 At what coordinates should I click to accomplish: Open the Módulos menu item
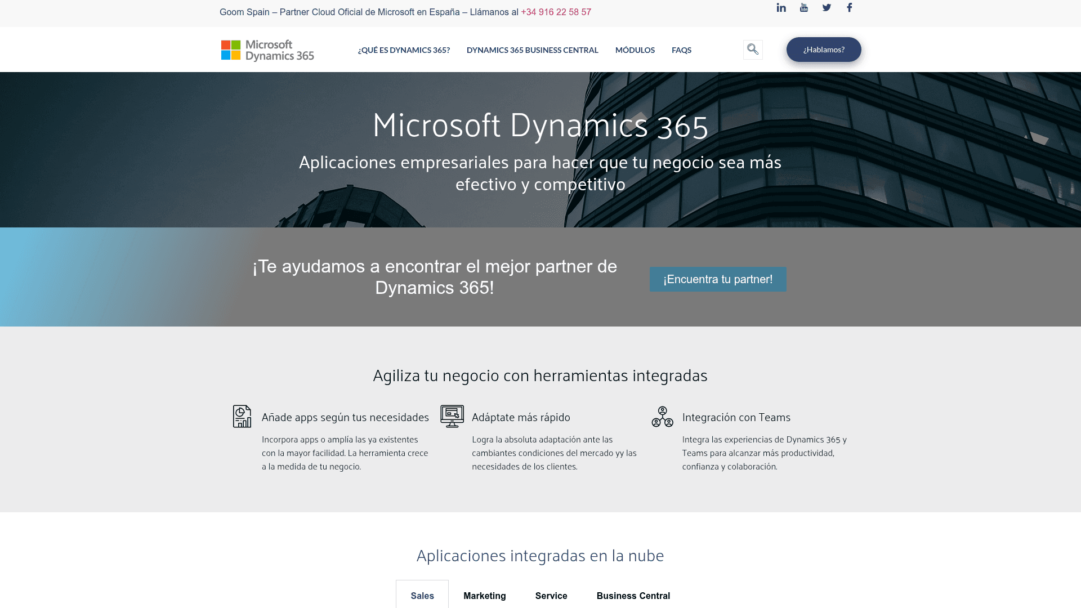click(635, 50)
